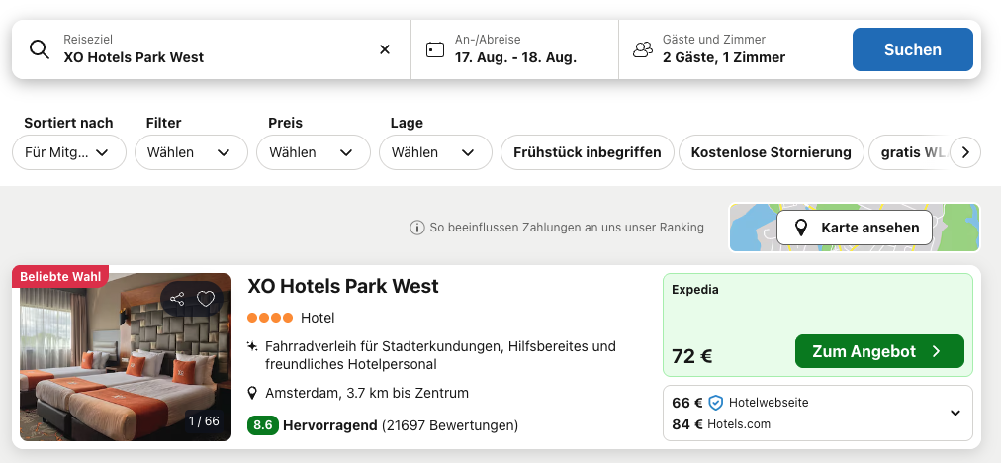The width and height of the screenshot is (1001, 463).
Task: Select the 66 € Hotelwebseite offer
Action: 741,403
